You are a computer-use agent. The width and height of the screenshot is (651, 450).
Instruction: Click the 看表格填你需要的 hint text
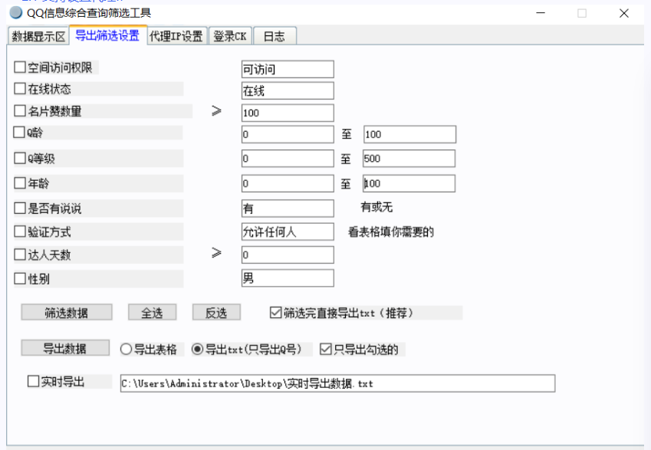coord(391,232)
